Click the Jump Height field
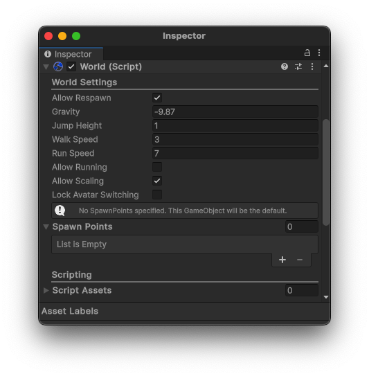Viewport: 369px width, 376px height. pos(235,125)
